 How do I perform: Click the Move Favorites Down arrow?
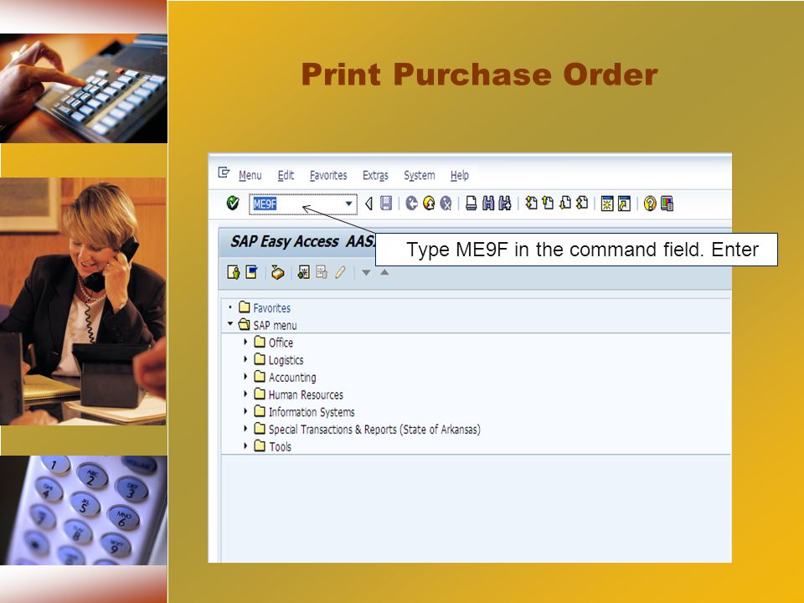pos(366,273)
